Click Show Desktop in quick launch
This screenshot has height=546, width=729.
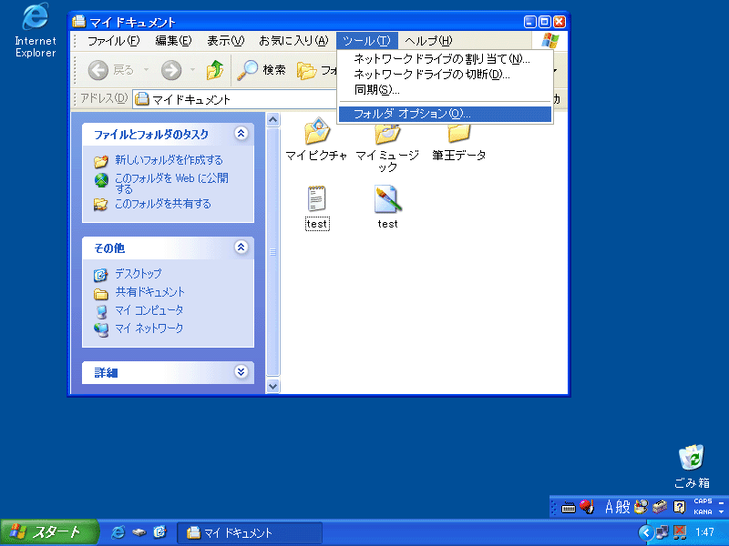click(159, 532)
